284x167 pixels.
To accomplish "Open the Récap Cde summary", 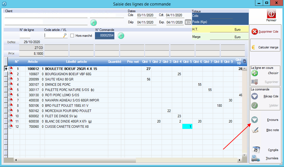I will [x=265, y=96].
